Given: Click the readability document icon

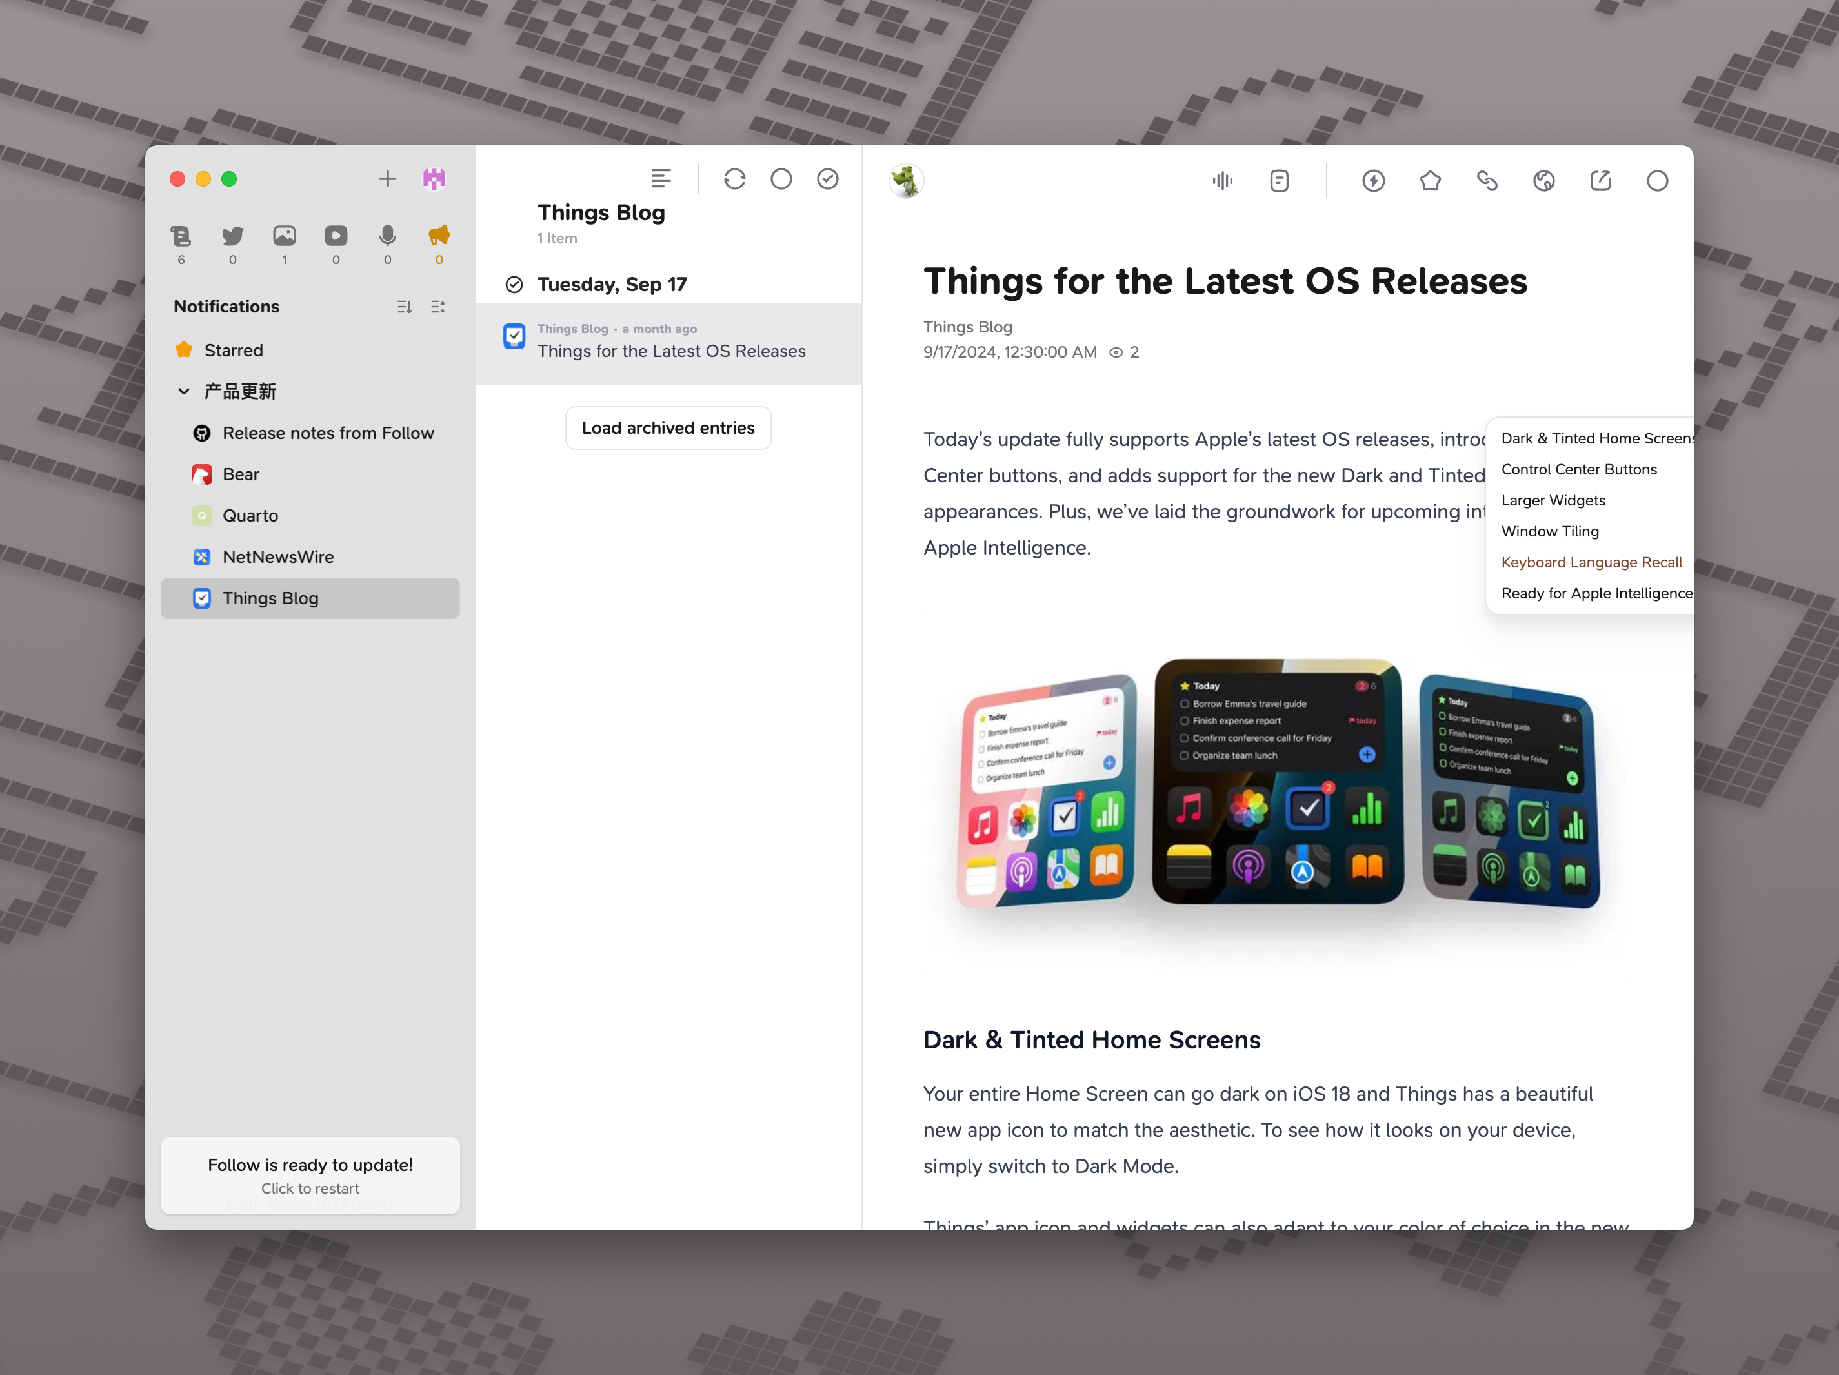Looking at the screenshot, I should [1280, 181].
